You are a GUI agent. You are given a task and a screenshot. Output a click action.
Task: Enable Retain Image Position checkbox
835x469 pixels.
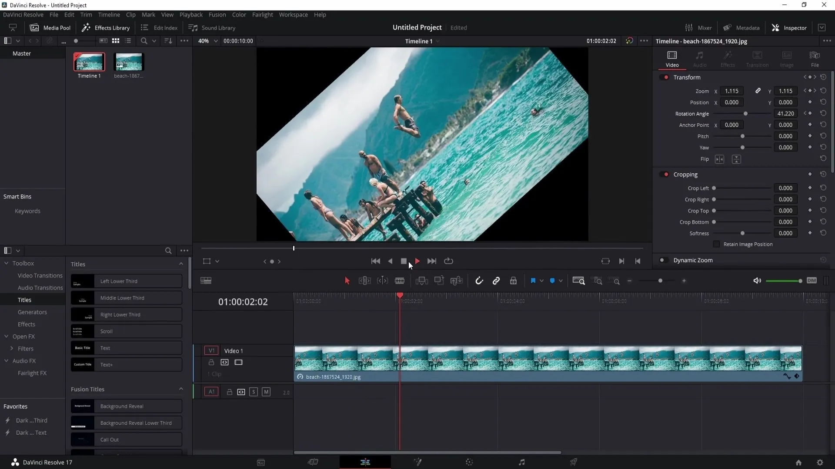coord(717,244)
